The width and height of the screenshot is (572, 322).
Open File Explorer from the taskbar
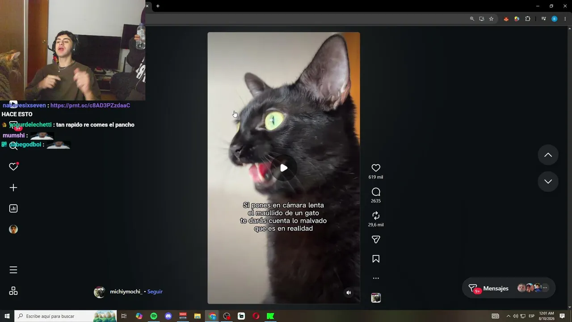(198, 316)
